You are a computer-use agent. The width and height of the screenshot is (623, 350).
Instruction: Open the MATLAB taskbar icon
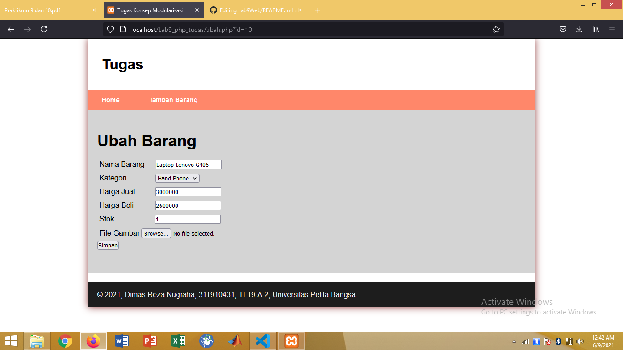pos(235,341)
